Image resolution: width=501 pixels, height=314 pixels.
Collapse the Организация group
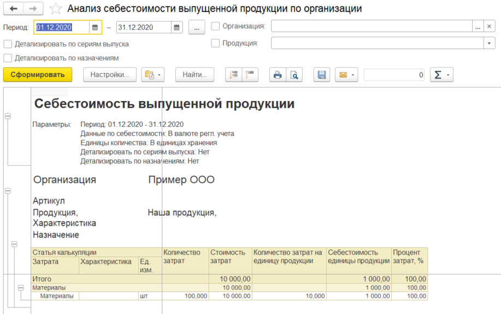[8, 191]
